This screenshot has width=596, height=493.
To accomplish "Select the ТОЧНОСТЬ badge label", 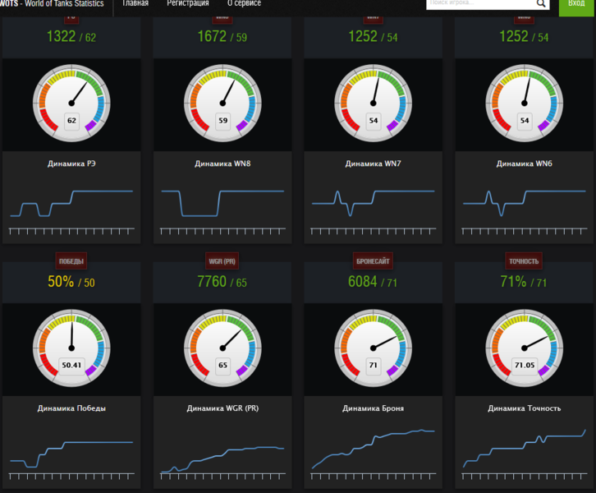I will pos(524,261).
